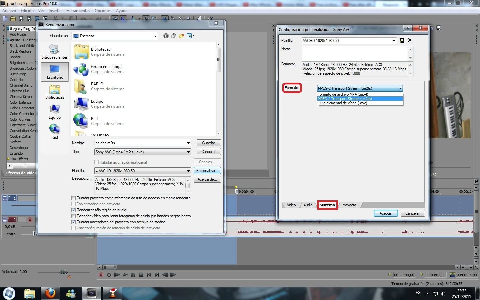Click the Personalizar... button
The image size is (480, 300).
tap(207, 171)
